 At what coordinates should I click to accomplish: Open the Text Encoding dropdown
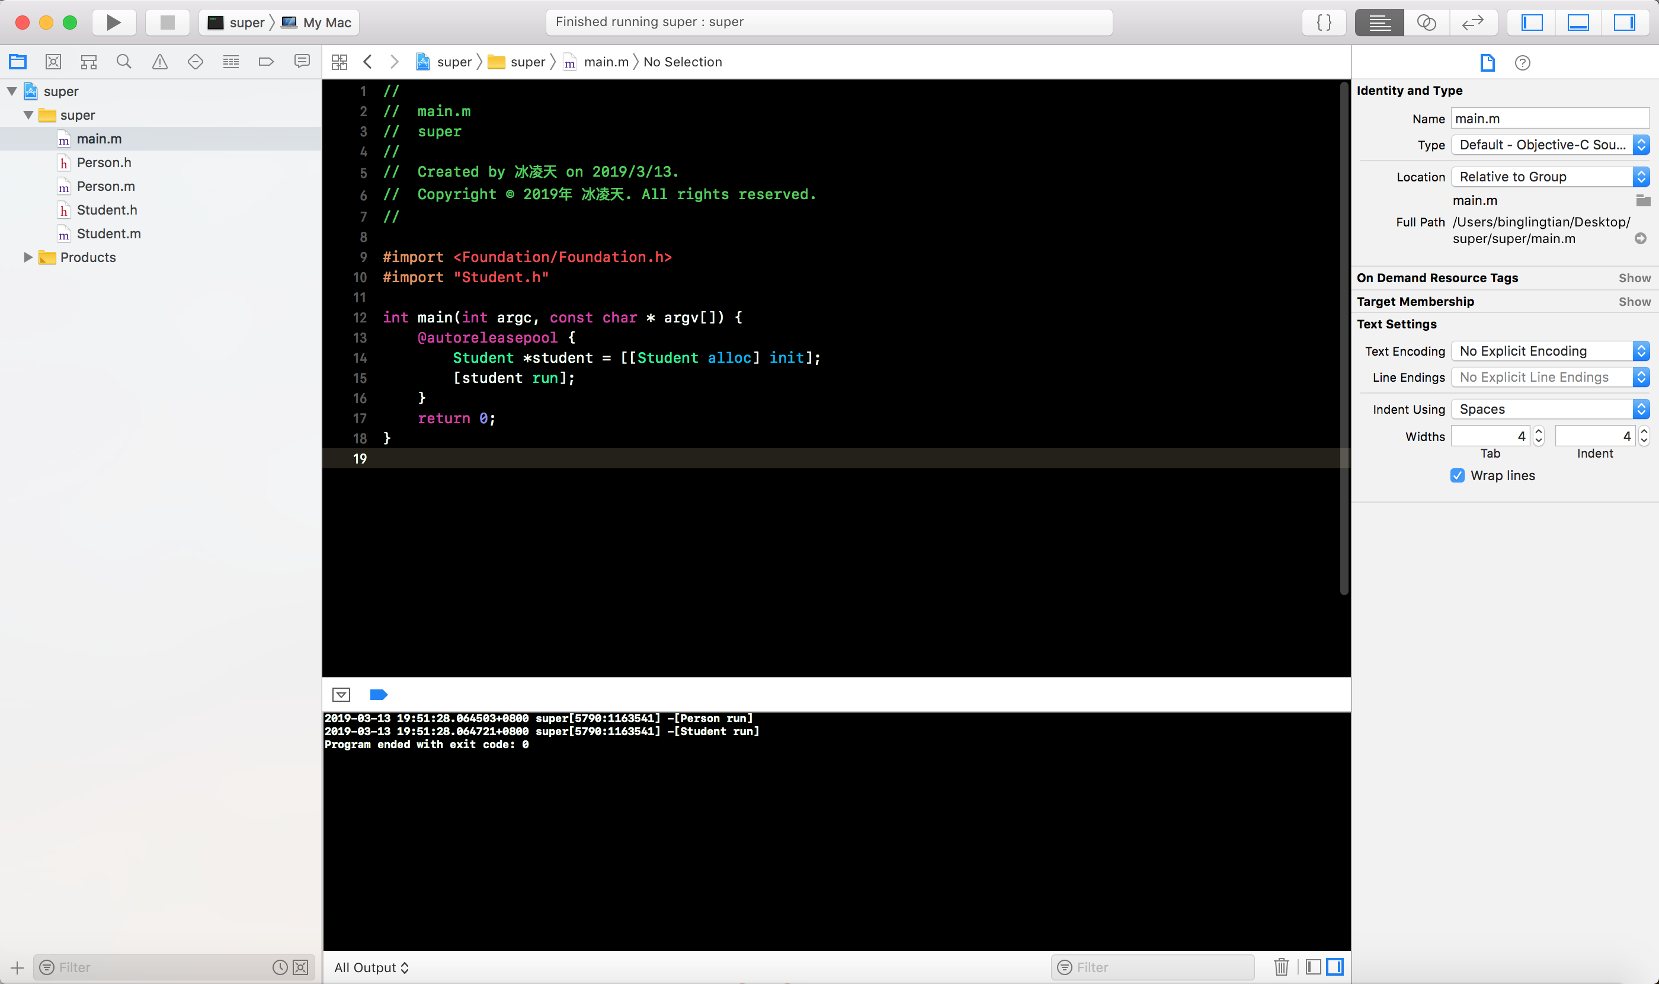(1549, 351)
